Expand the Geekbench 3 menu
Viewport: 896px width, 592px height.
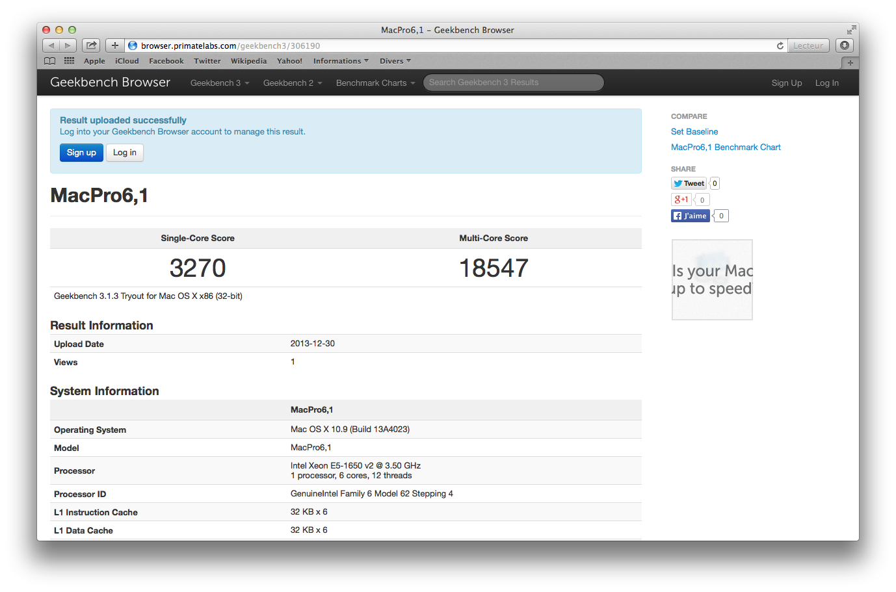point(220,83)
